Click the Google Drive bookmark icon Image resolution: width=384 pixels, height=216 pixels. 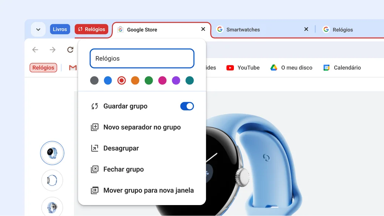point(274,68)
